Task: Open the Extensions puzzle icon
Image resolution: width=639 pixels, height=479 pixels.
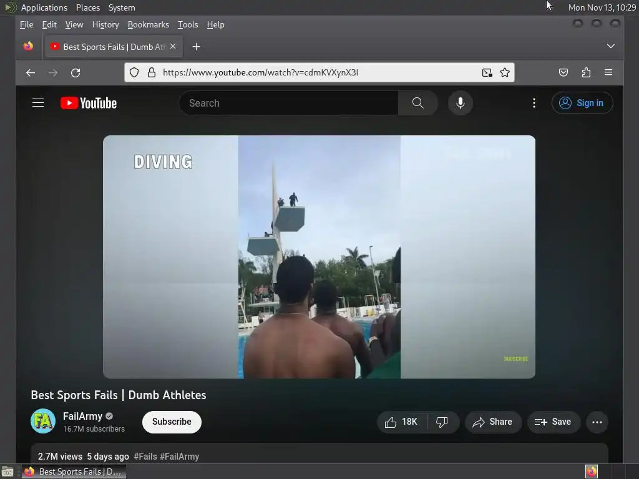Action: coord(586,72)
